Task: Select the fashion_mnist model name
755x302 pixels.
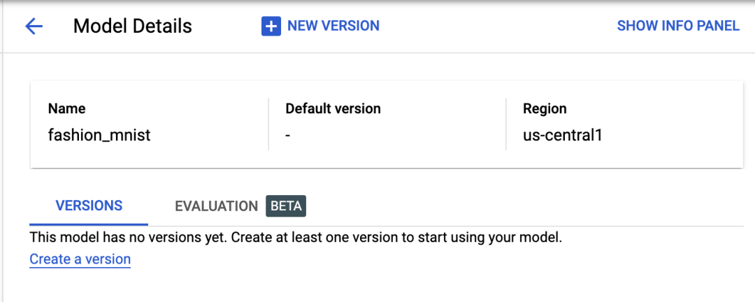Action: 99,135
